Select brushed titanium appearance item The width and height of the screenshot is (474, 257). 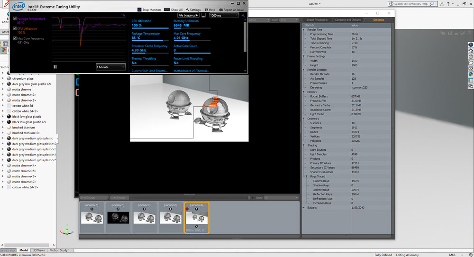23,127
